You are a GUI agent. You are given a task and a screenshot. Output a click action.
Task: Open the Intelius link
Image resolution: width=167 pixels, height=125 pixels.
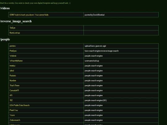[12, 66]
